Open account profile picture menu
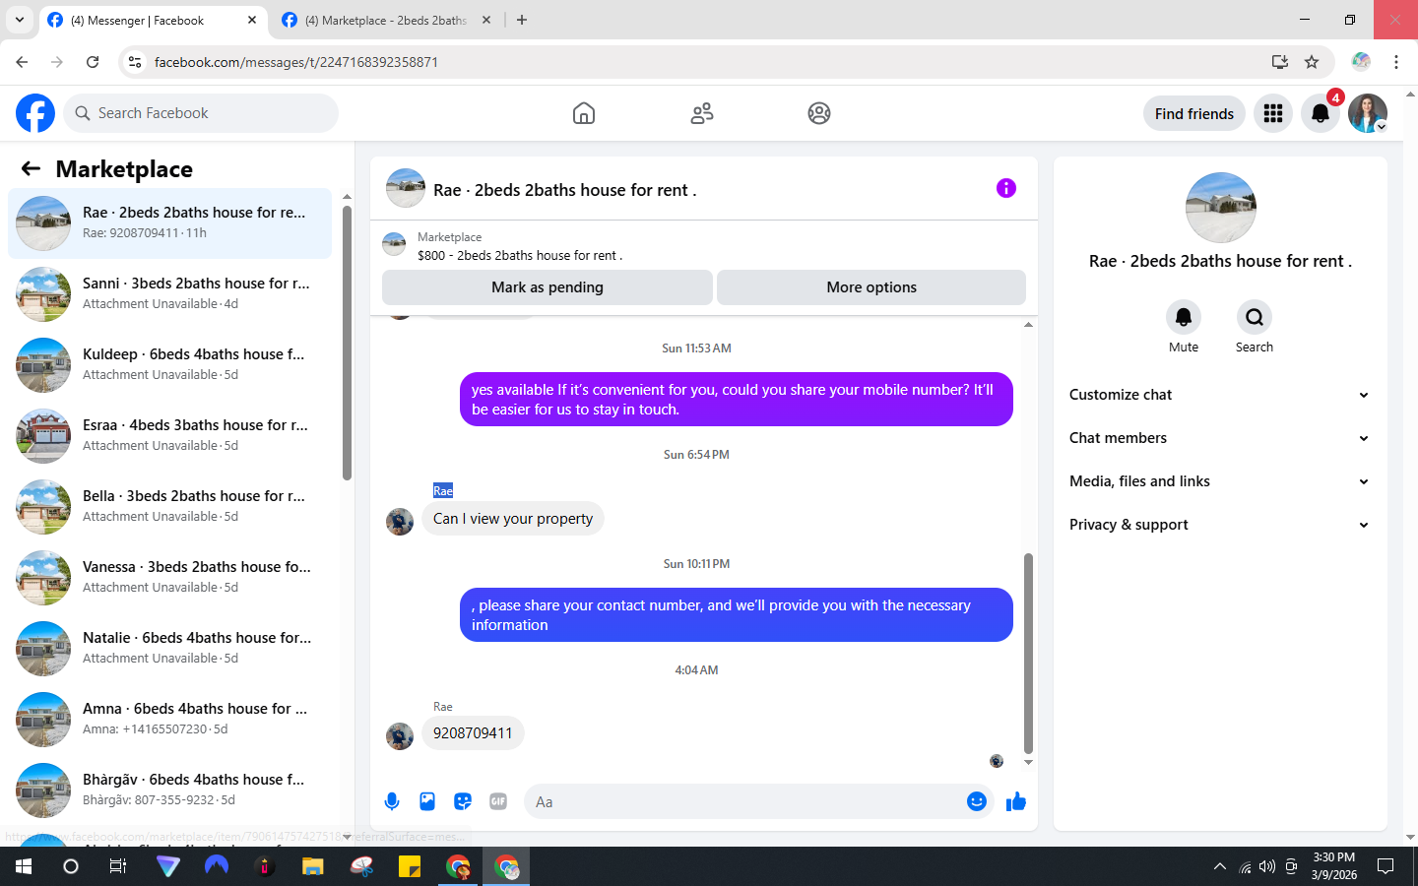Viewport: 1418px width, 886px height. [x=1368, y=113]
